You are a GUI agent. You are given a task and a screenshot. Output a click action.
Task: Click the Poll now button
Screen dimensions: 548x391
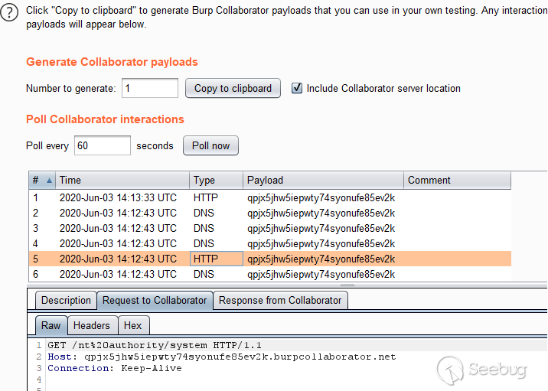tap(210, 145)
